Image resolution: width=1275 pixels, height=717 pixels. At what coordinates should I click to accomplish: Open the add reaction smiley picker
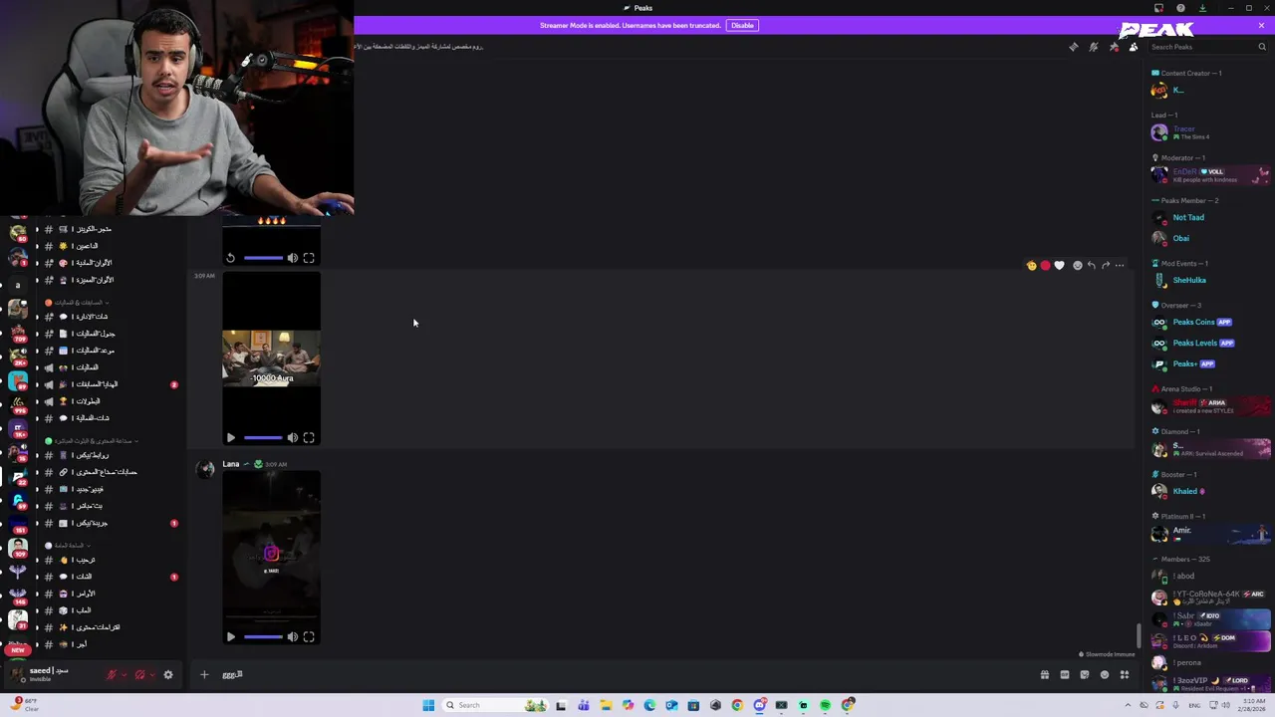click(x=1078, y=266)
